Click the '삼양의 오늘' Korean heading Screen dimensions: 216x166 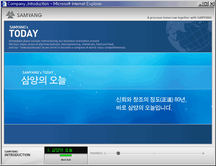(44, 80)
